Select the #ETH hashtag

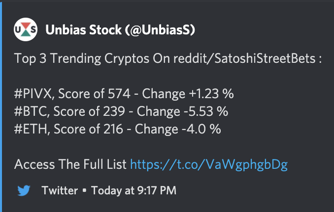pyautogui.click(x=31, y=129)
